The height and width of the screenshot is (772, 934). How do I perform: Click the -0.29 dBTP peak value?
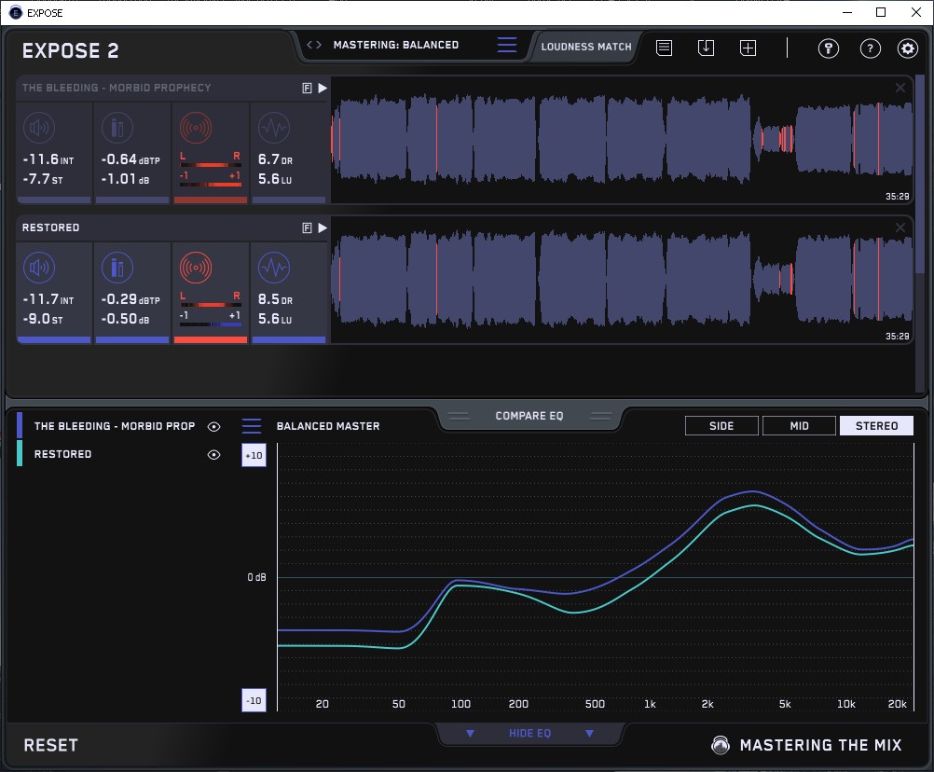(x=130, y=299)
